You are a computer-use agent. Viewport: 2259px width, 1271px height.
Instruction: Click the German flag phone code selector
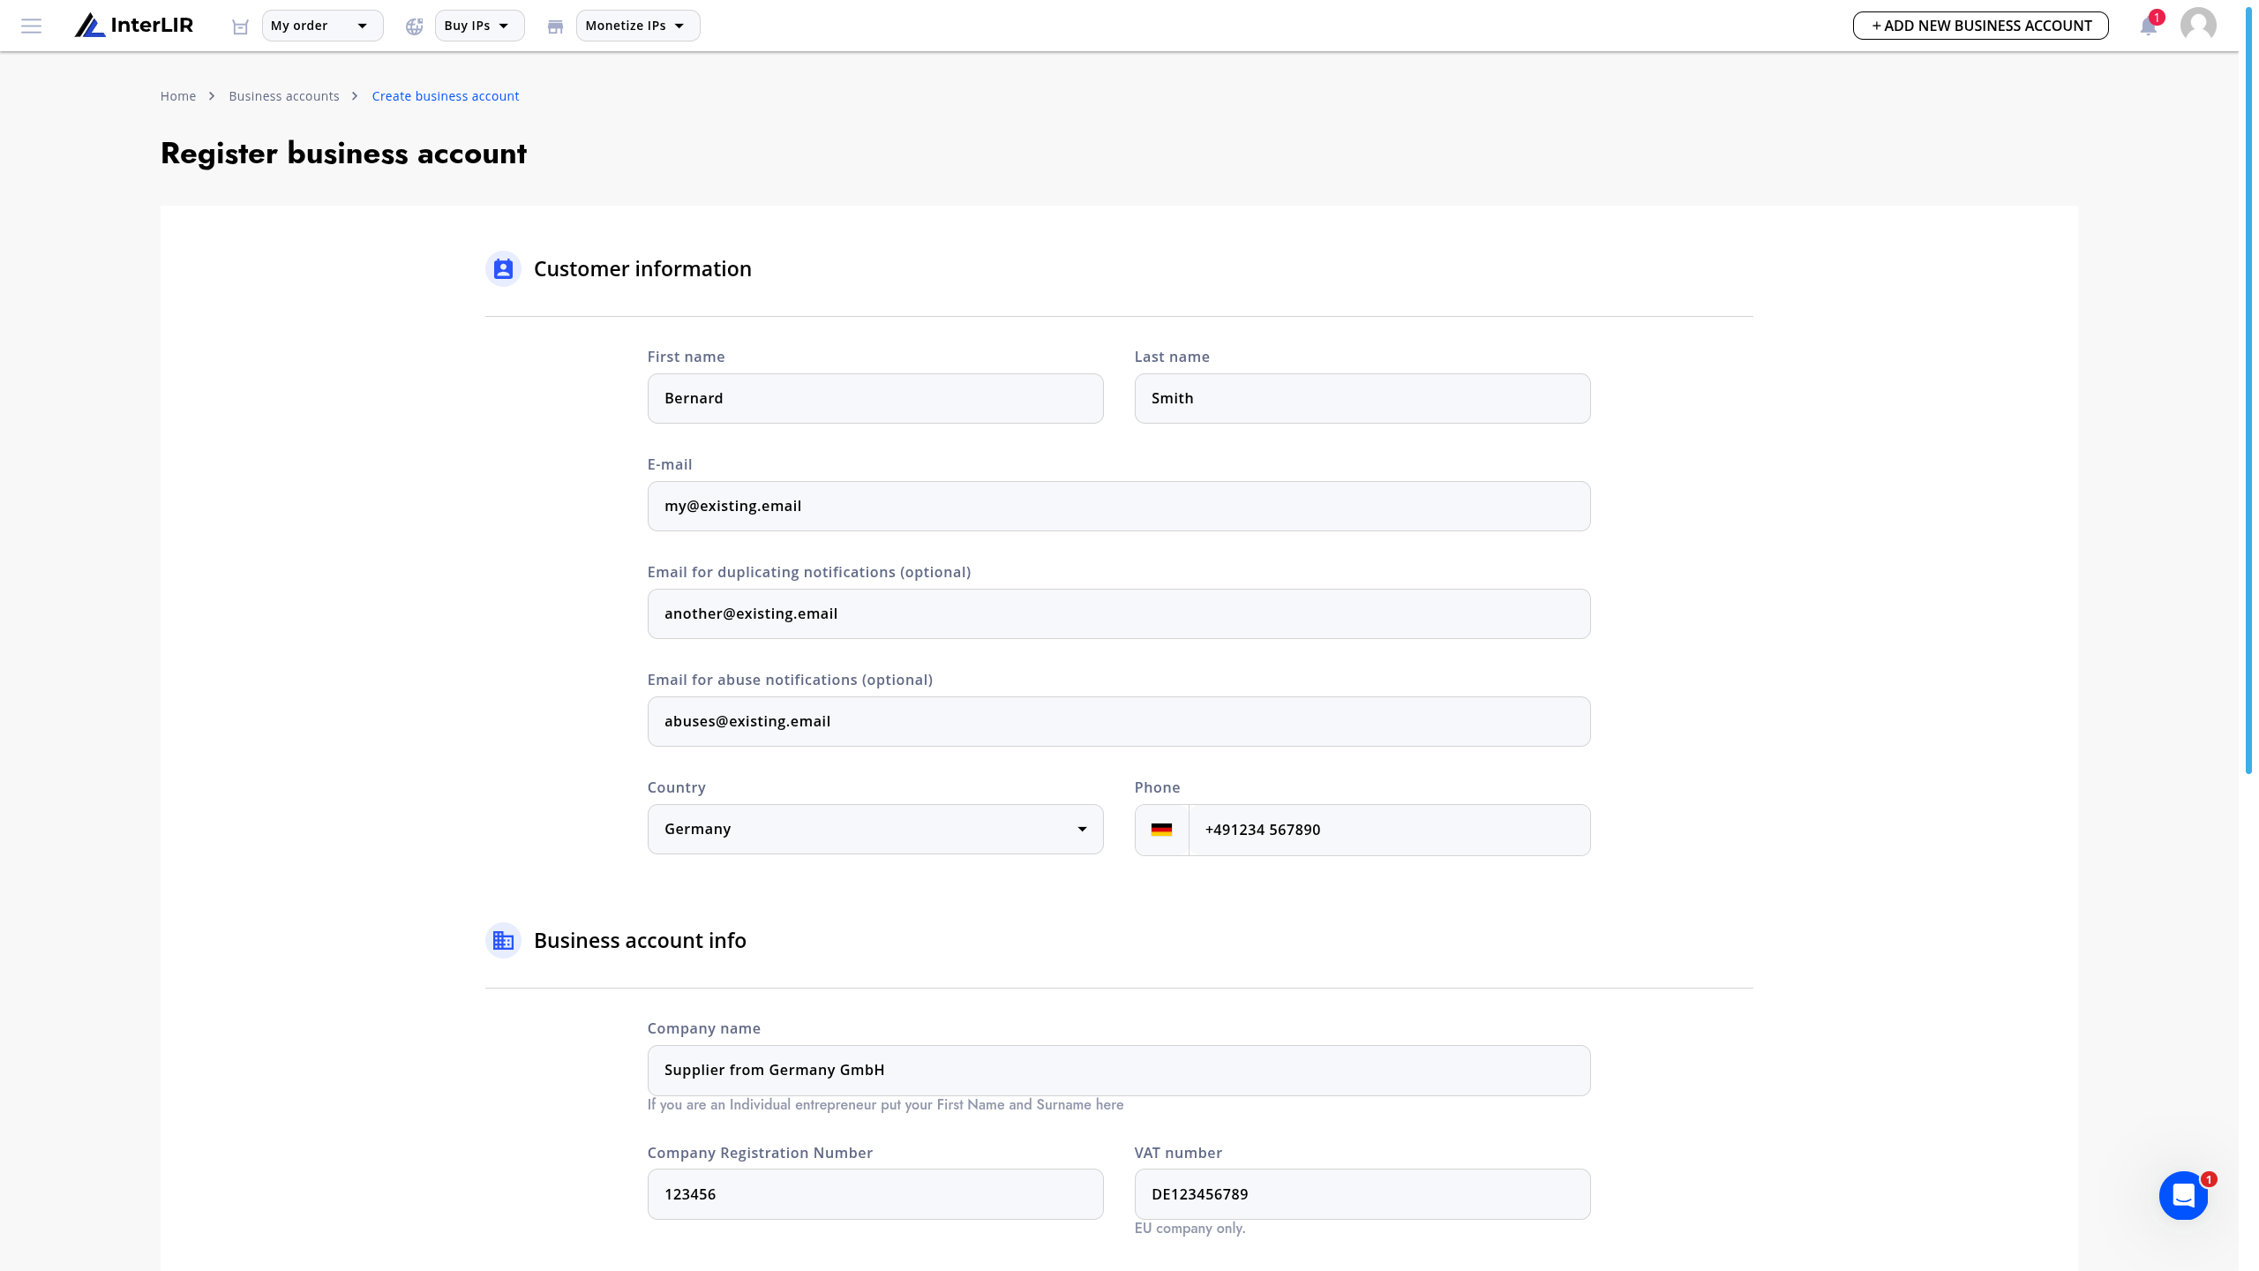1161,830
